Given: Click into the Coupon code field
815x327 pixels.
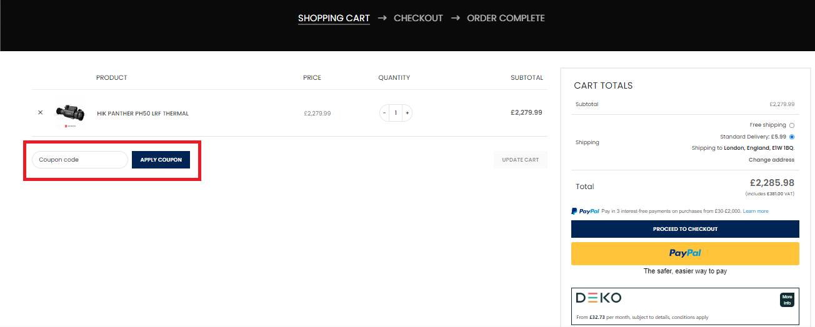Looking at the screenshot, I should (x=80, y=160).
